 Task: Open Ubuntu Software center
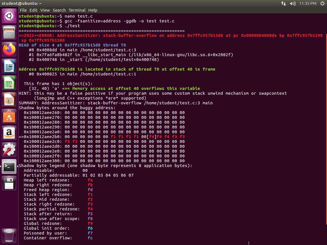click(9, 116)
